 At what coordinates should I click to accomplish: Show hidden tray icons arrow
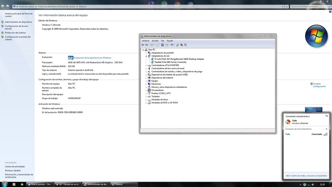[300, 185]
